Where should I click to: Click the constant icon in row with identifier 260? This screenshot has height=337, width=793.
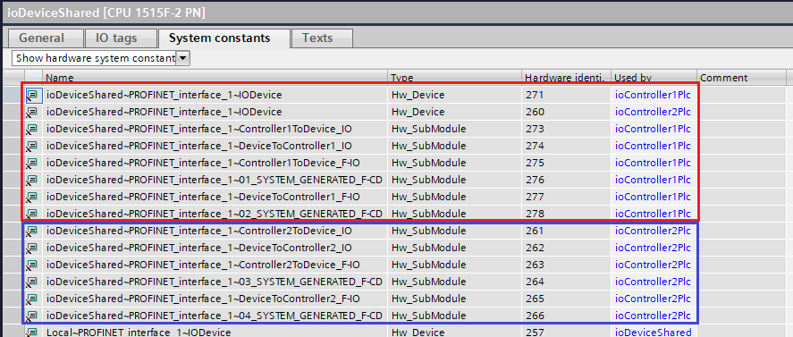[x=33, y=112]
